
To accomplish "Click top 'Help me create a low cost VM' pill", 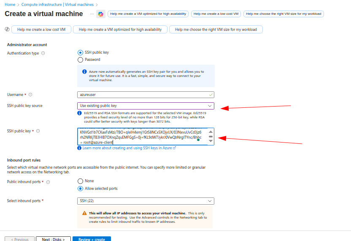I will pyautogui.click(x=216, y=14).
